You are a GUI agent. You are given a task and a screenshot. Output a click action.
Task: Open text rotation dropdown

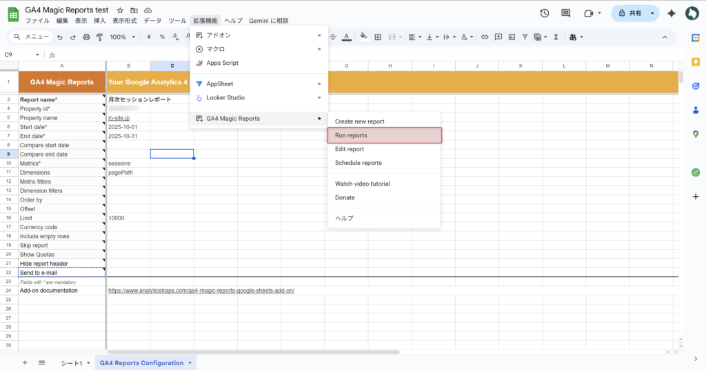[x=467, y=37]
